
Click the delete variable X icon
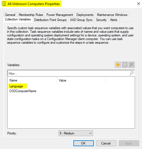132,65
